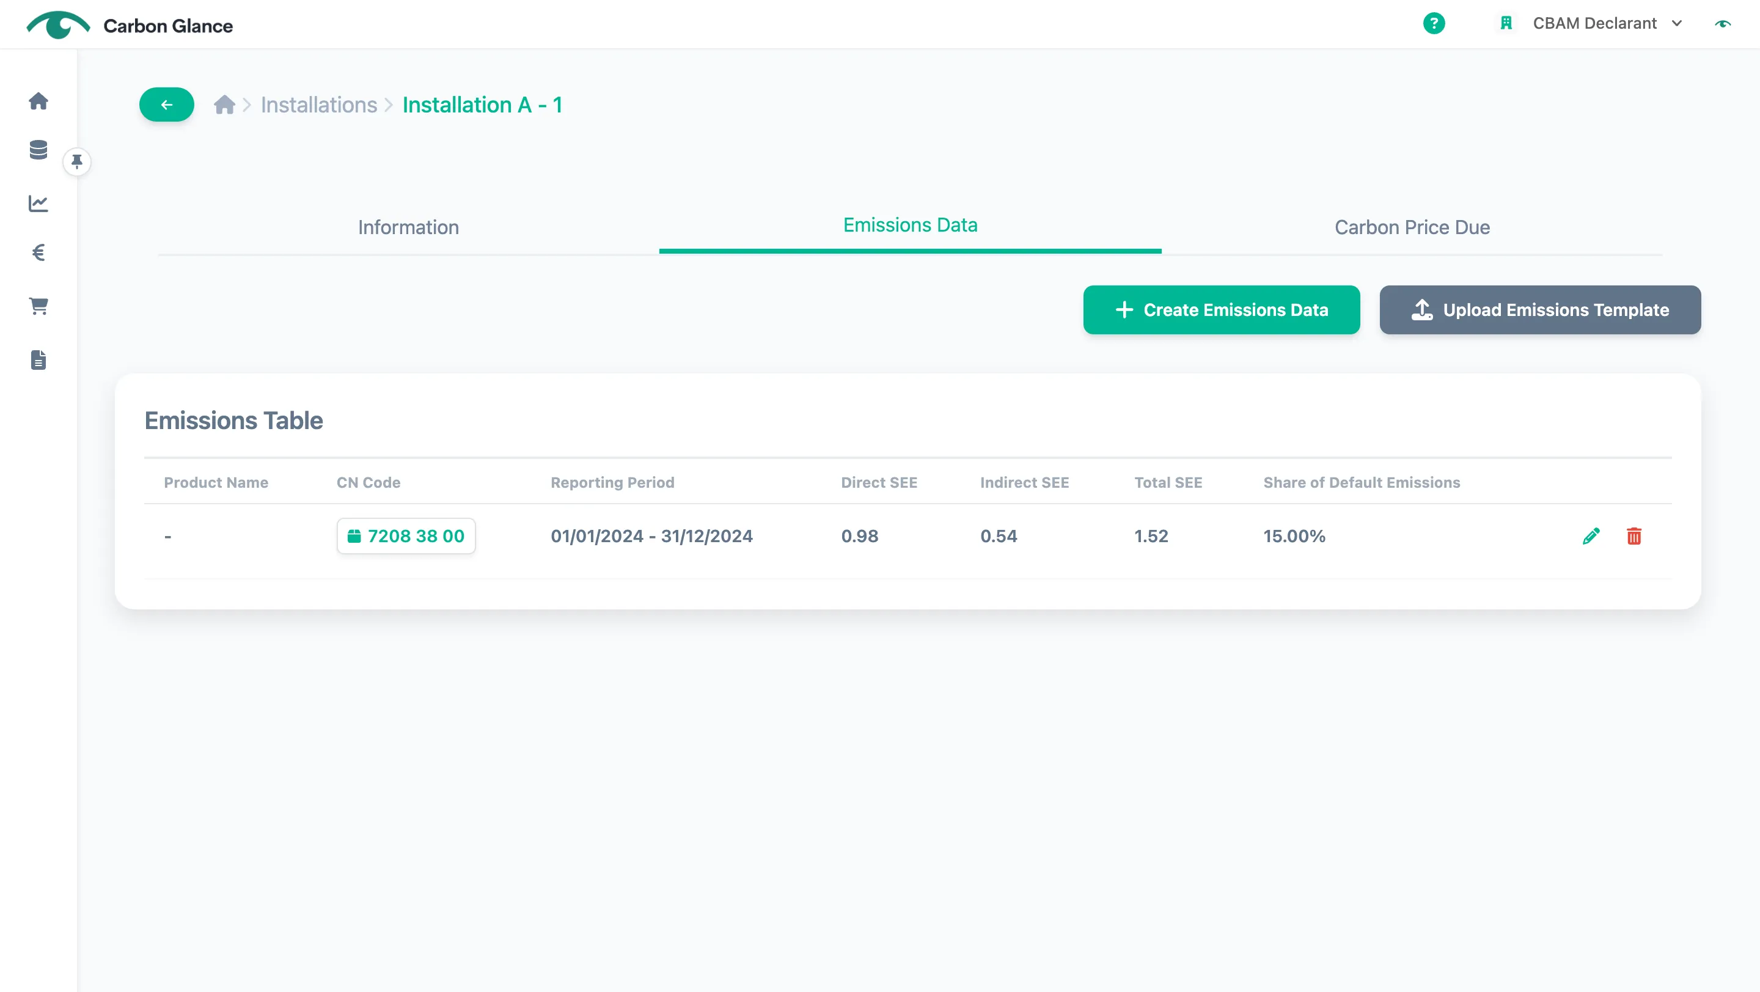Open the euro currency icon in the sidebar
This screenshot has width=1760, height=992.
38,253
